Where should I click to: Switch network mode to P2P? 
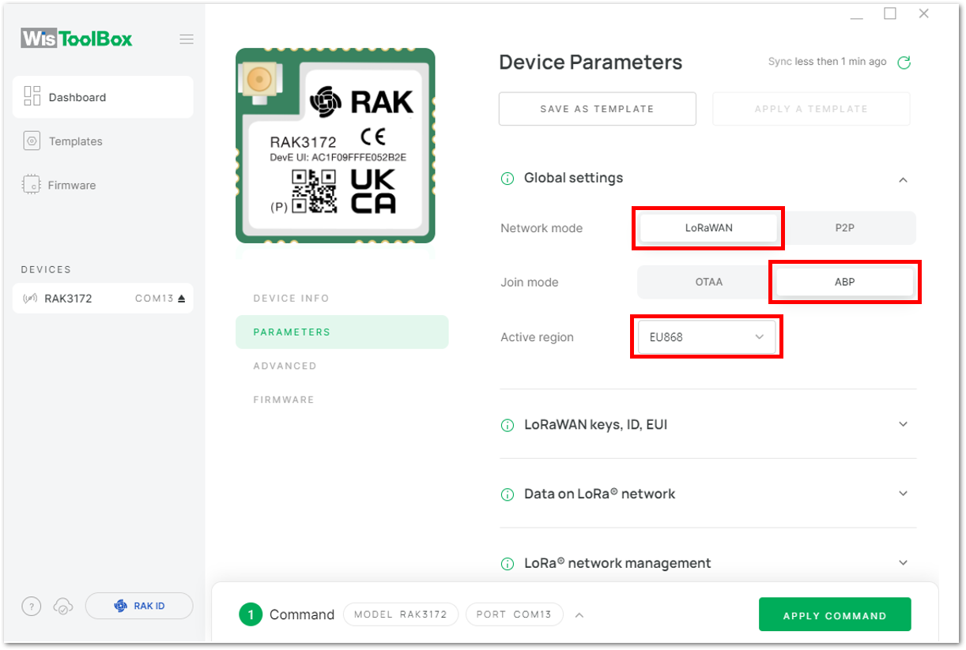845,227
